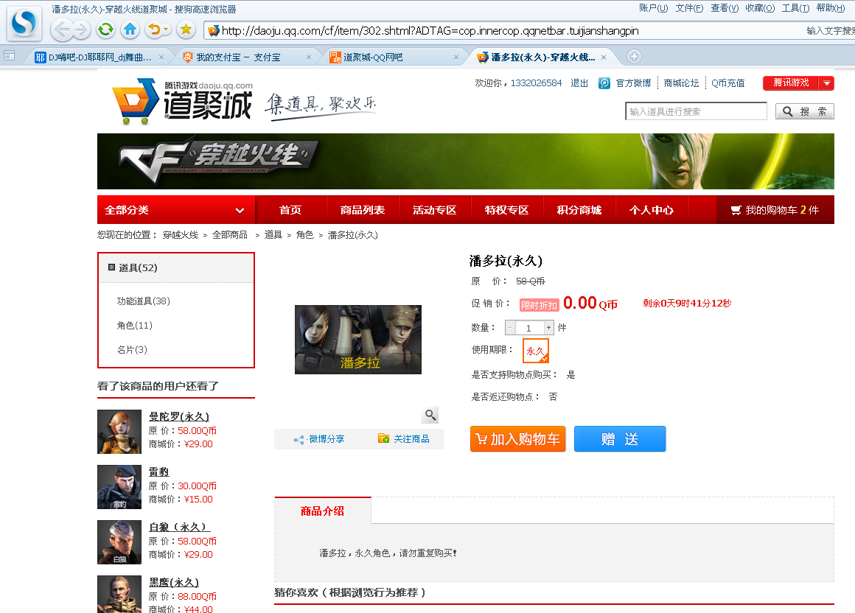Click the 加入购物车 button

click(x=518, y=439)
